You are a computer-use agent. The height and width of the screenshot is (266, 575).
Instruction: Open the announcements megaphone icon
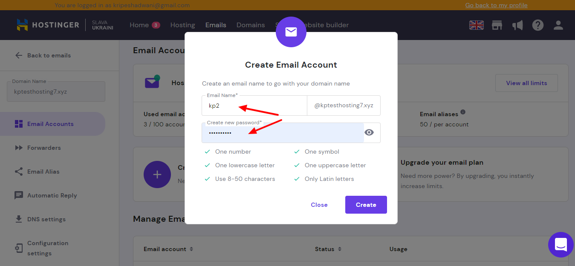pos(517,25)
